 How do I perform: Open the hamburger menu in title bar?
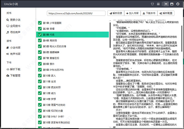(x=166, y=4)
